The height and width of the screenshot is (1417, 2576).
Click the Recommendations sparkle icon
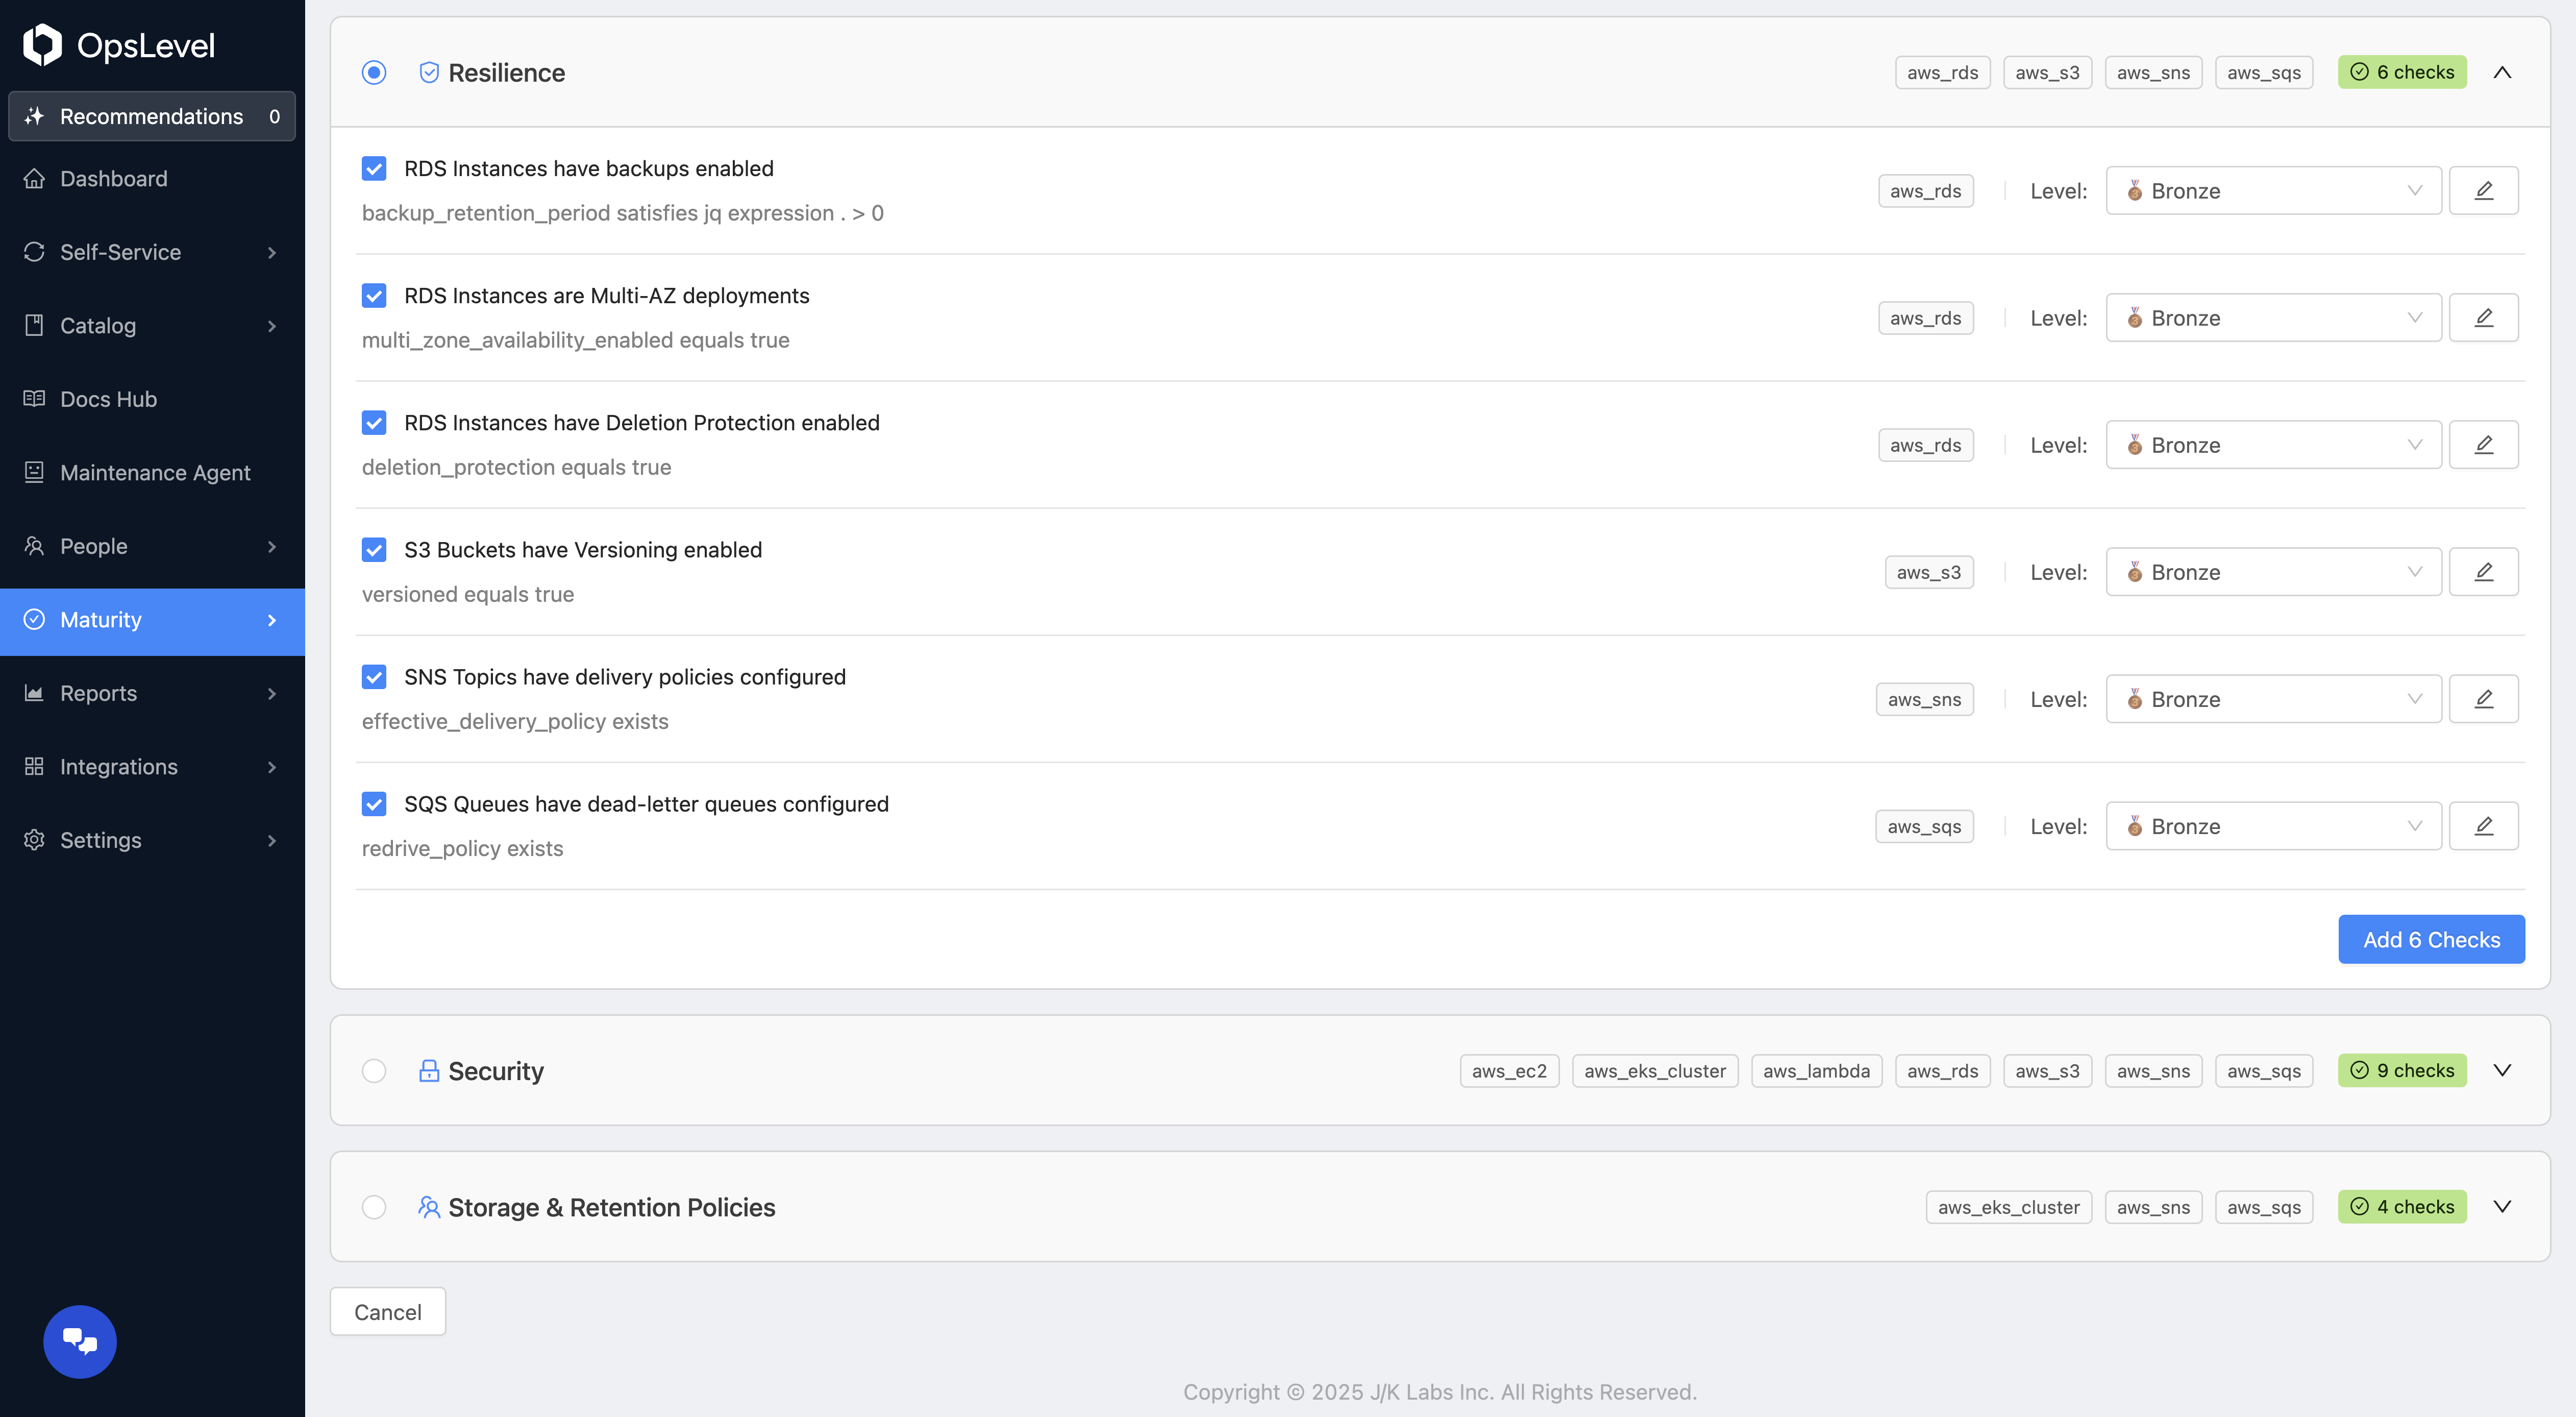pyautogui.click(x=35, y=116)
